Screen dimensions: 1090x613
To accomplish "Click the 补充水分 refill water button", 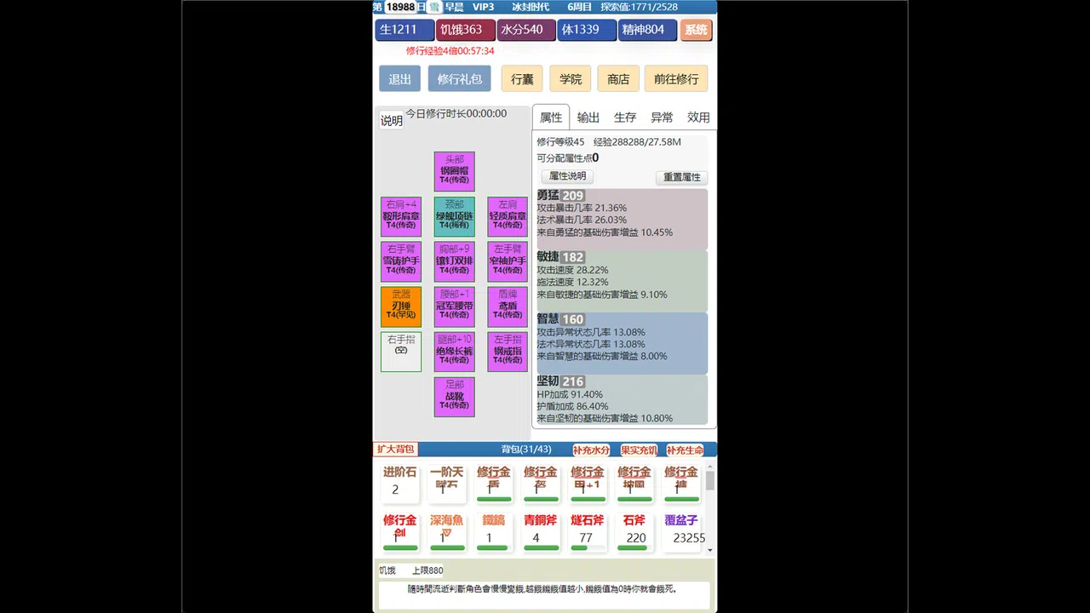I will (591, 450).
